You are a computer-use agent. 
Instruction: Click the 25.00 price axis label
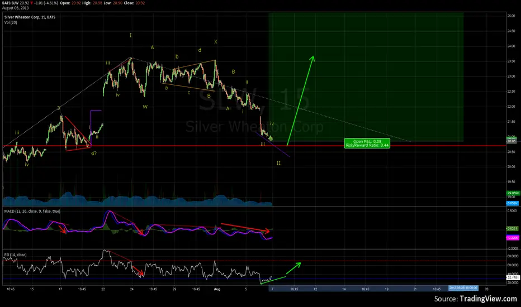510,16
